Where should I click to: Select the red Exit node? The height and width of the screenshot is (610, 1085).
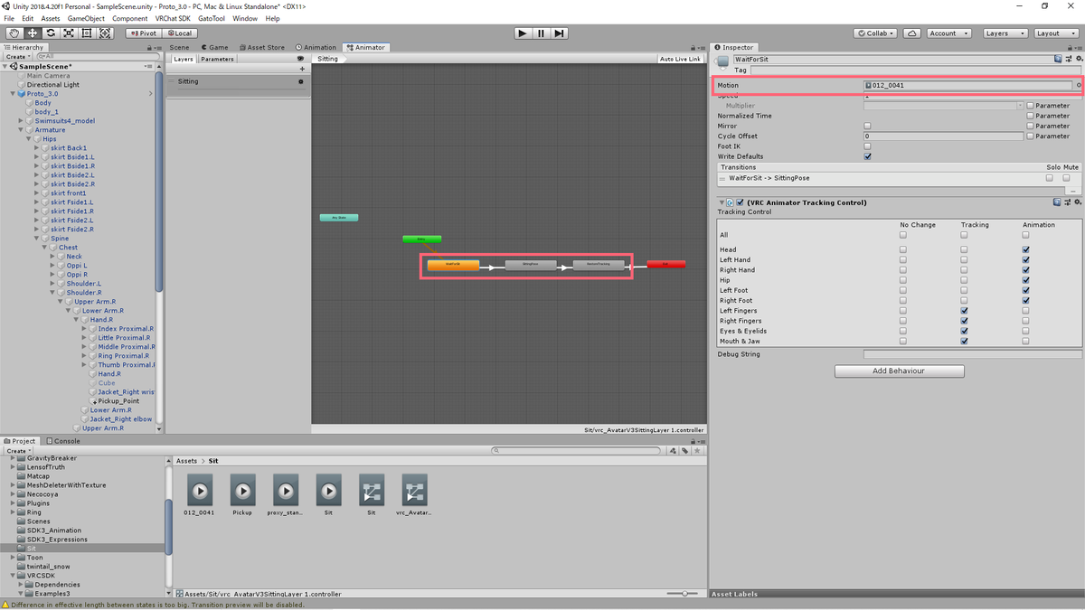(x=665, y=265)
